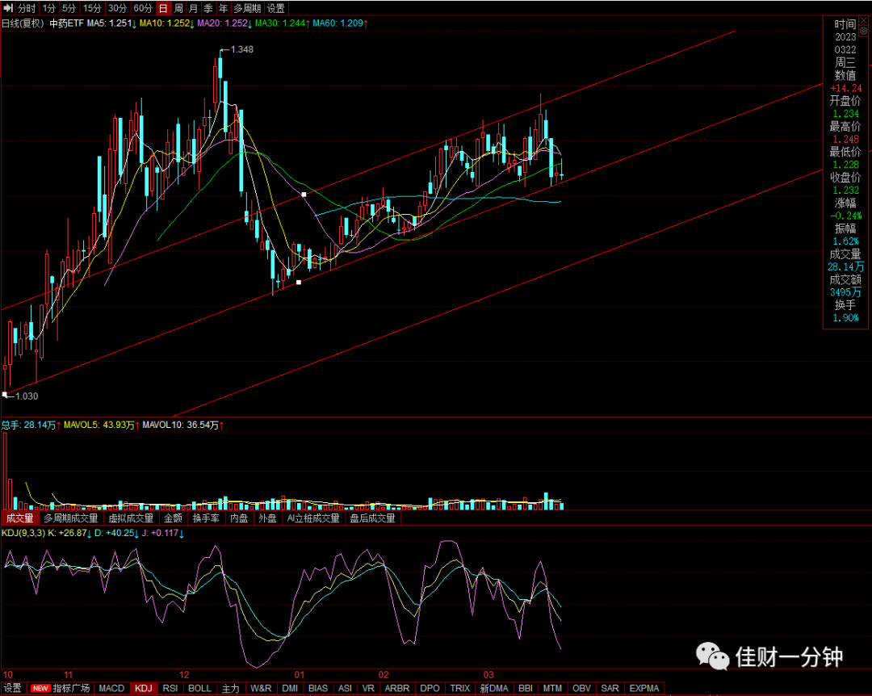Select the 60分 period
Screen dimensions: 872x696
[143, 8]
